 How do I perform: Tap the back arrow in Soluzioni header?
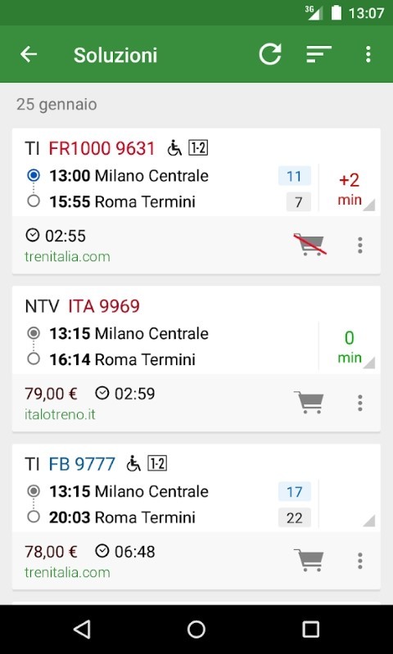(29, 54)
